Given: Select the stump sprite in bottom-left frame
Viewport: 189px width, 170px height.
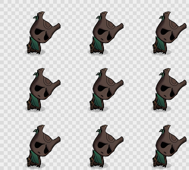Looking at the screenshot, I should (x=43, y=146).
